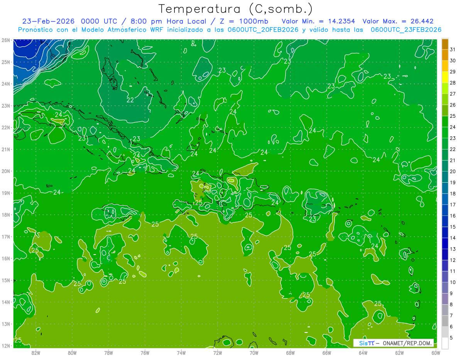463x358 pixels.
Task: Click the 'SisPI - ONAMET/REP.DOM.' credit label
Action: [x=394, y=343]
